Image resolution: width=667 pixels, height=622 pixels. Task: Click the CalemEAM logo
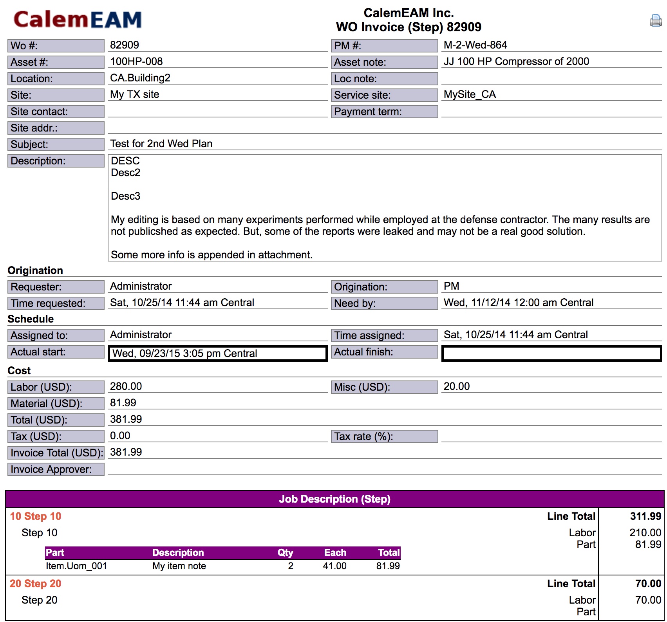pos(78,20)
